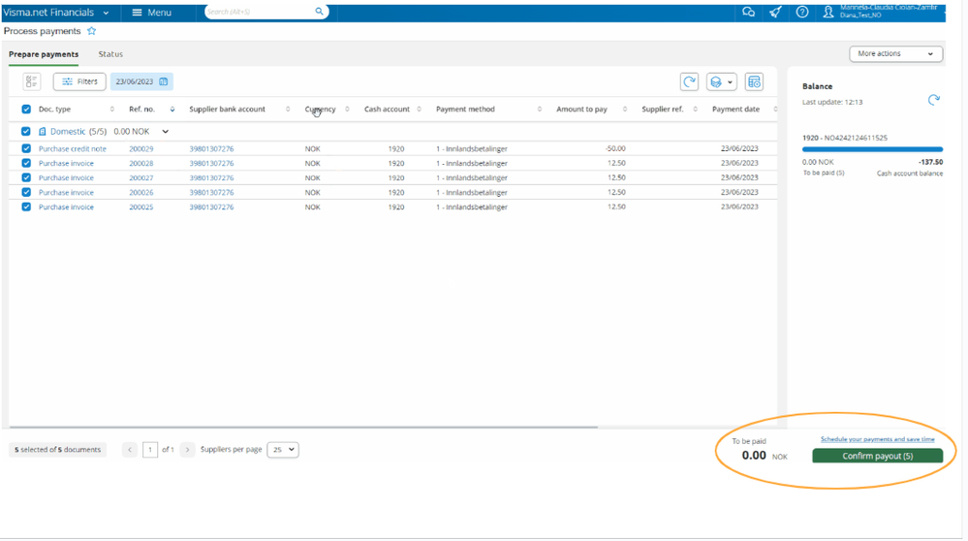Viewport: 968px width, 541px height.
Task: Open reference number 200025 link
Action: pyautogui.click(x=141, y=207)
